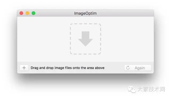The height and width of the screenshot is (98, 171).
Task: Click the WeChat logo in the watermark
Action: [132, 89]
